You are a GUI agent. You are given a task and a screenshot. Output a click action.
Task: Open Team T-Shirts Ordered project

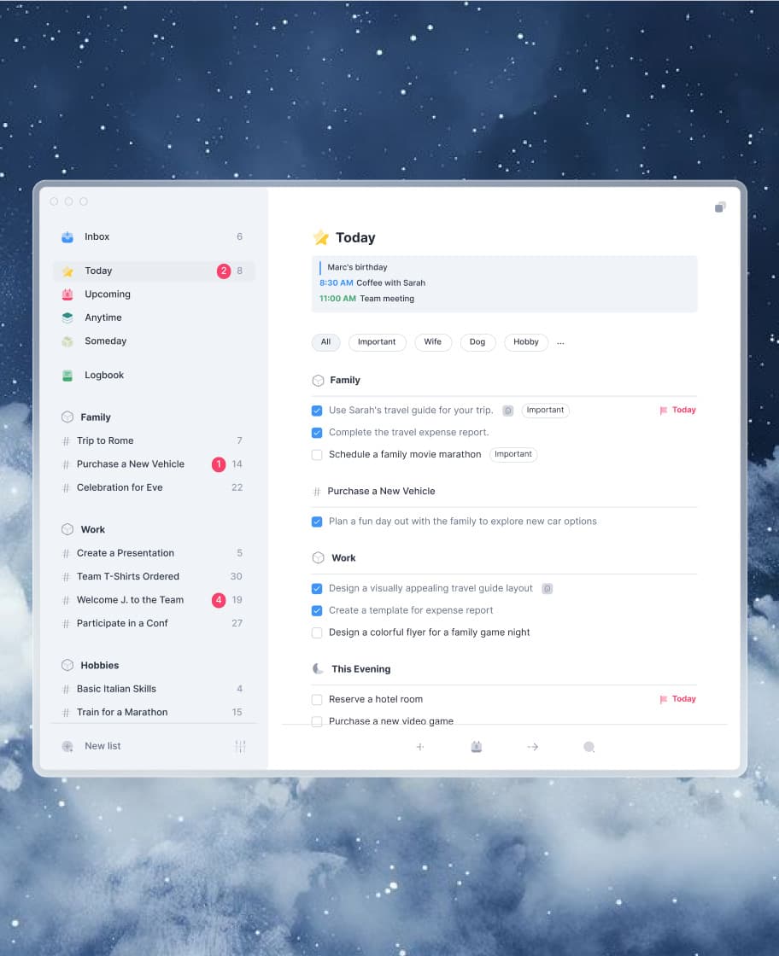153,577
